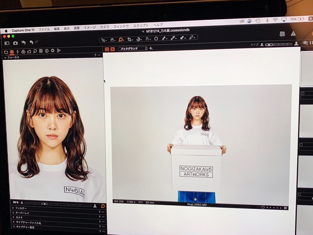Open the Adjustments clipboard tool tab
313x235 pixels.
pos(41,51)
